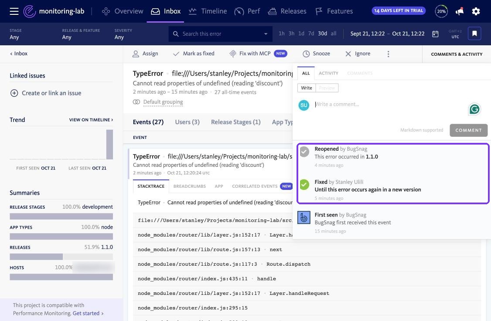This screenshot has width=491, height=321.
Task: Ignore this error
Action: 358,54
